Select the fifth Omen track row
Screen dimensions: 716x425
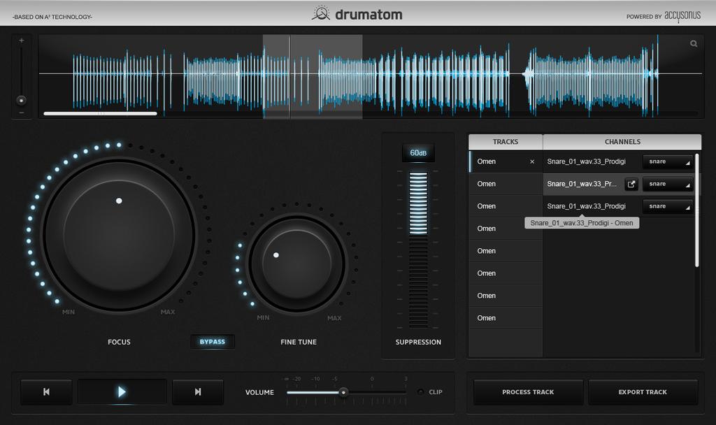click(x=506, y=251)
